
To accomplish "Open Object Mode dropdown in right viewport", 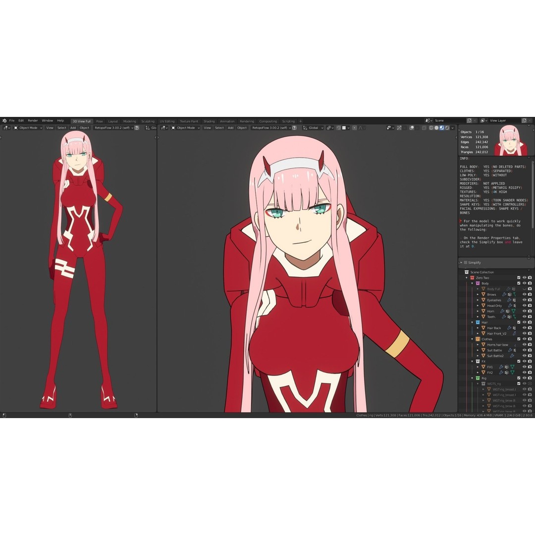I will pos(186,128).
